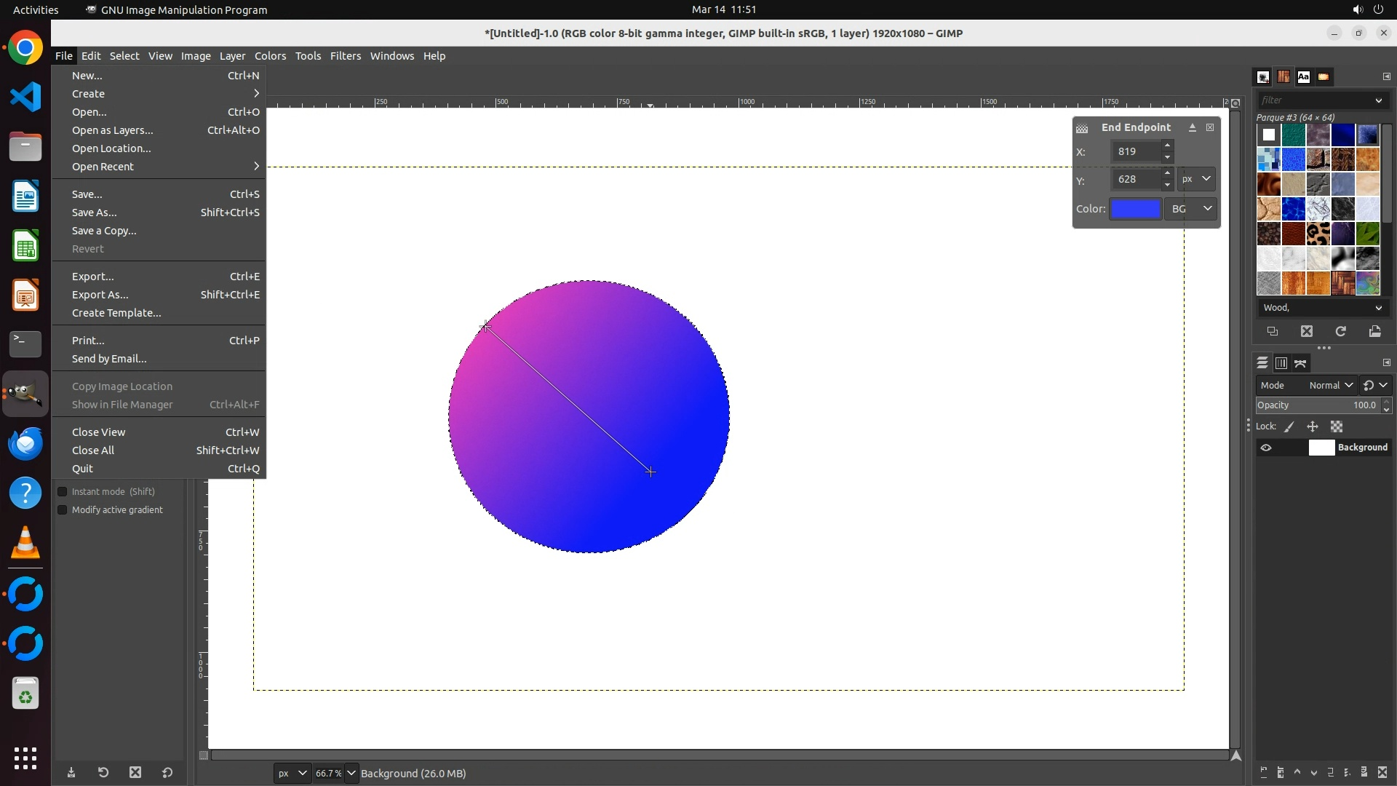Viewport: 1397px width, 786px height.
Task: Open the Wood pattern tag dropdown
Action: (x=1378, y=308)
